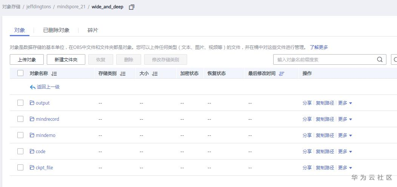The height and width of the screenshot is (187, 397).
Task: Click the 加密状态 column header
Action: (189, 73)
